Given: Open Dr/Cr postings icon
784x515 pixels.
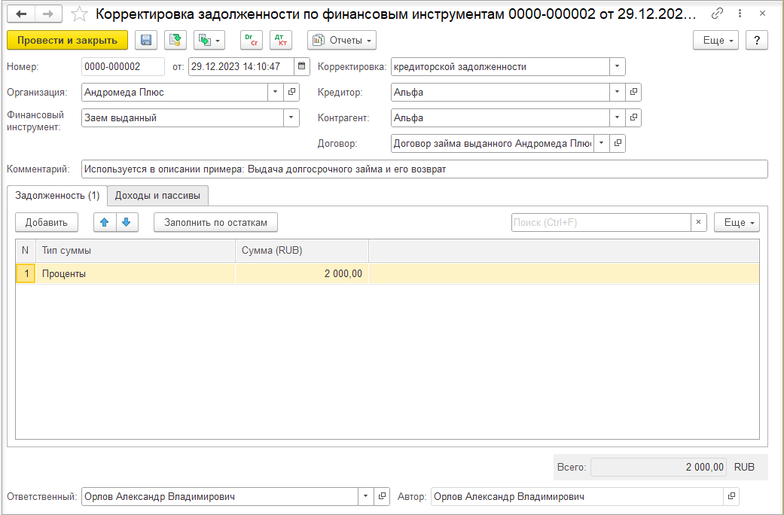Looking at the screenshot, I should click(252, 41).
